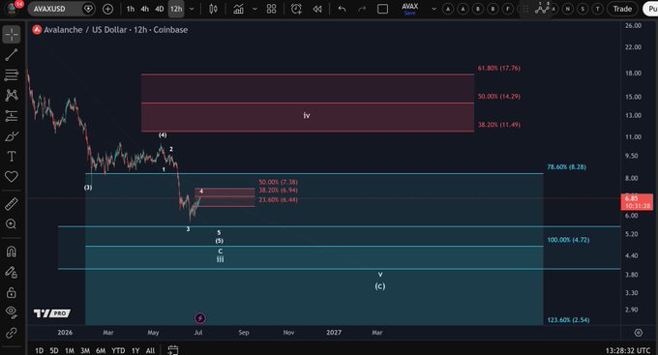
Task: Select the brush drawing tool
Action: tap(12, 136)
